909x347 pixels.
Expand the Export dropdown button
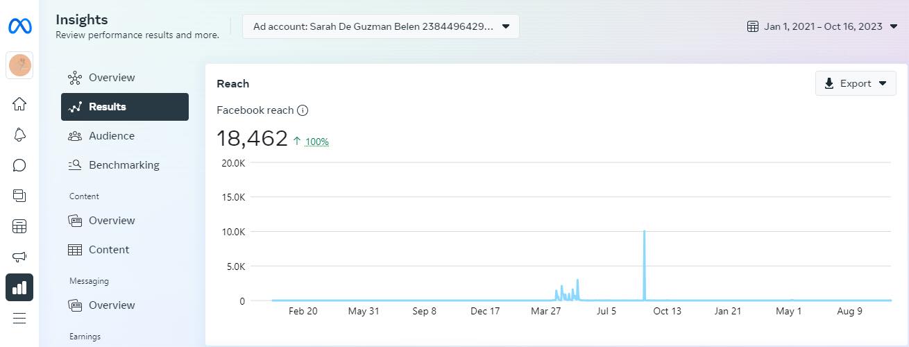[x=856, y=83]
